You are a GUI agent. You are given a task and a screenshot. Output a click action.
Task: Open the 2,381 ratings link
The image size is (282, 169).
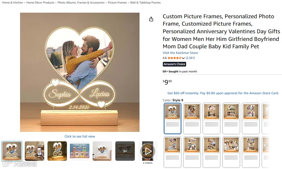[190, 58]
